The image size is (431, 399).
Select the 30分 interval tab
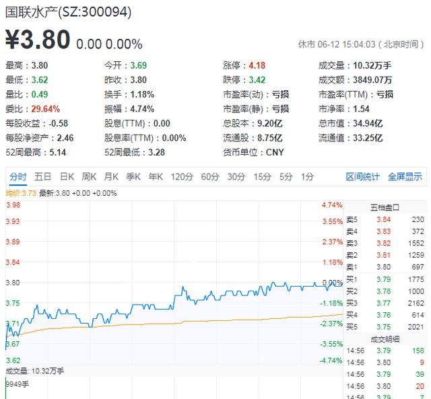pos(236,176)
